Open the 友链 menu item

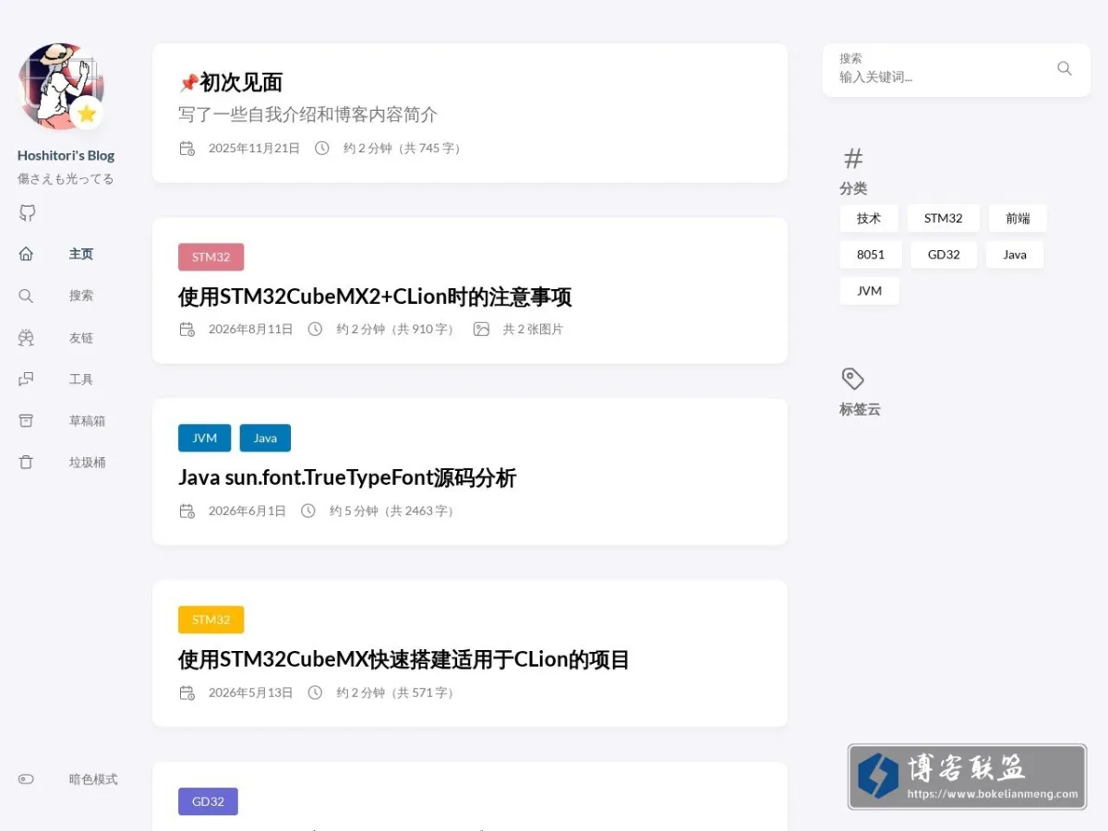(81, 338)
